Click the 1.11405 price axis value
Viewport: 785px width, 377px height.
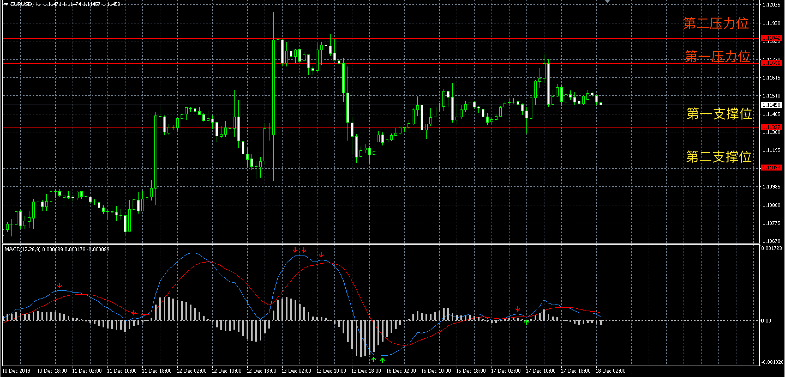(772, 114)
